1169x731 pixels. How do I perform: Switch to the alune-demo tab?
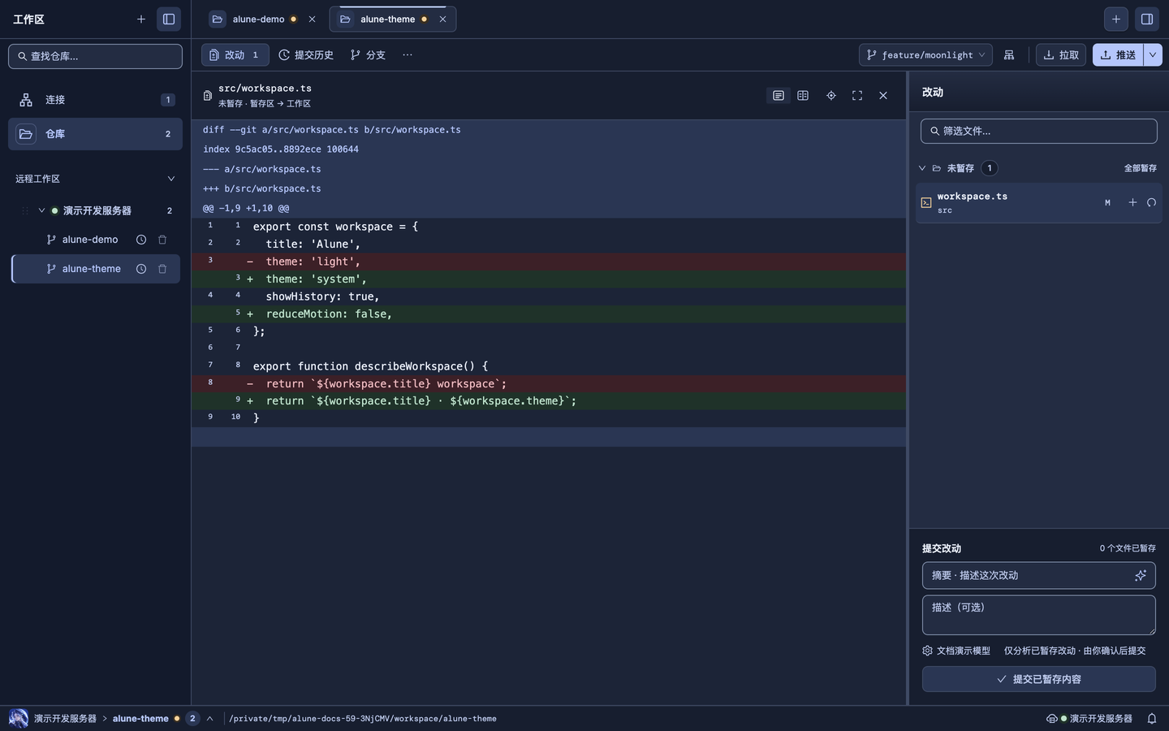(x=258, y=19)
